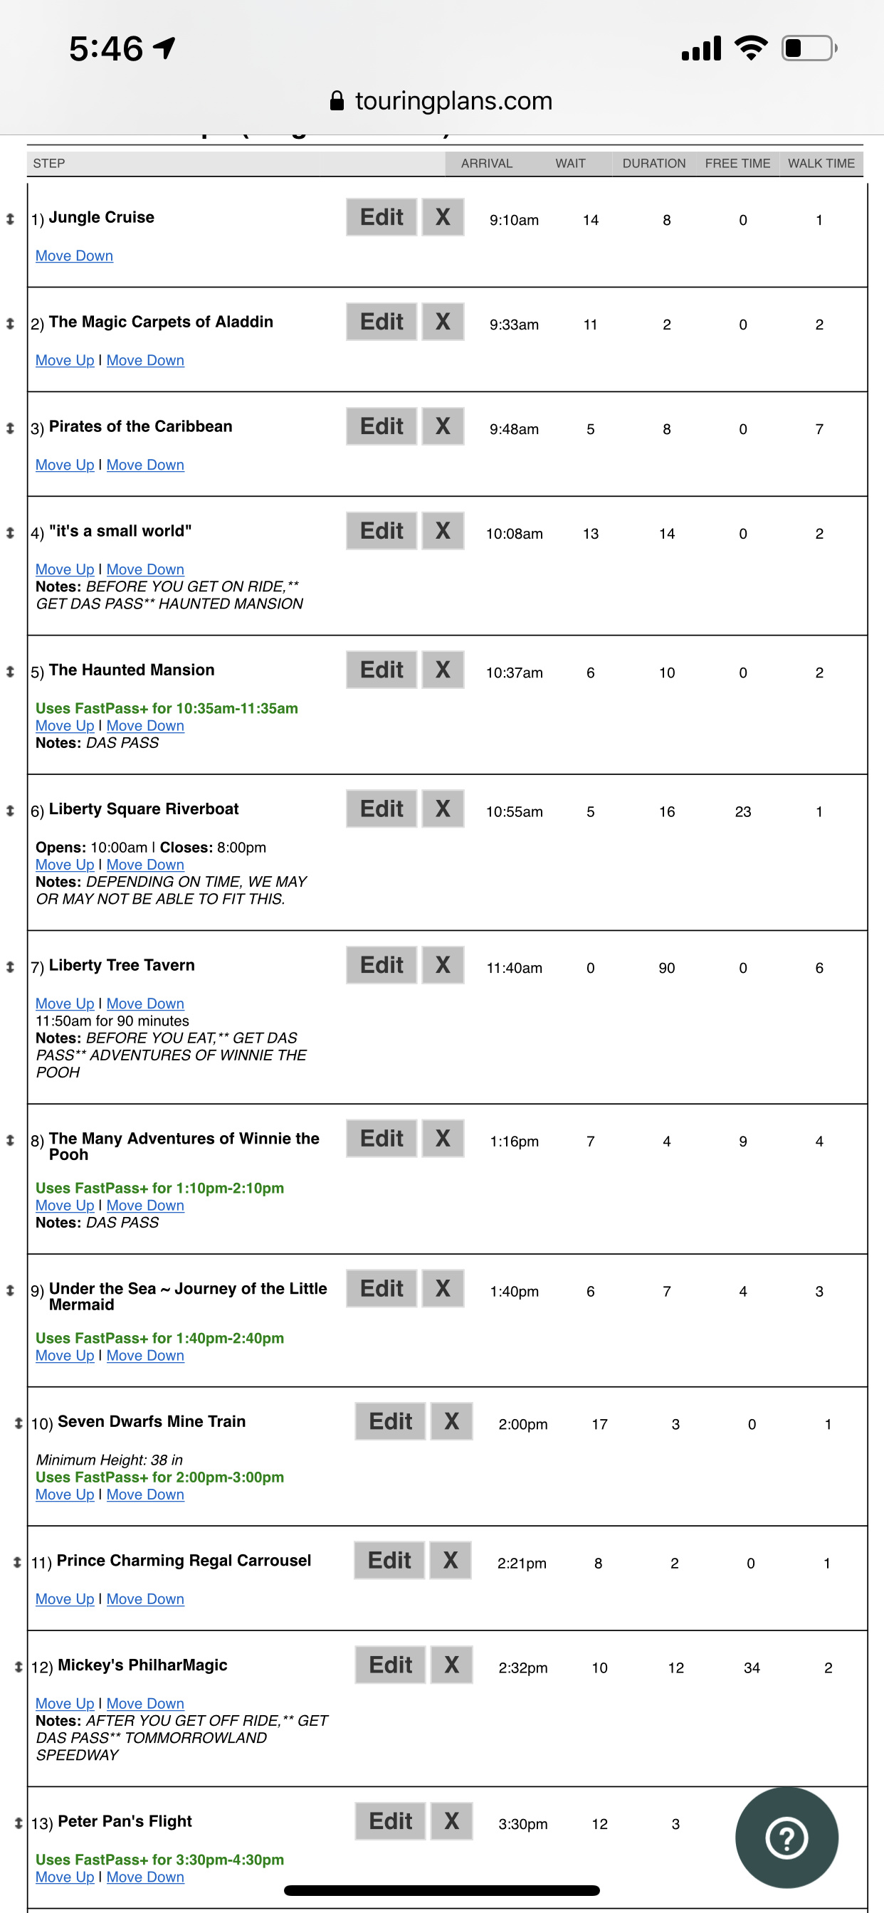Viewport: 884px width, 1913px height.
Task: Edit The Magic Carpets of Aladdin step
Action: [381, 322]
